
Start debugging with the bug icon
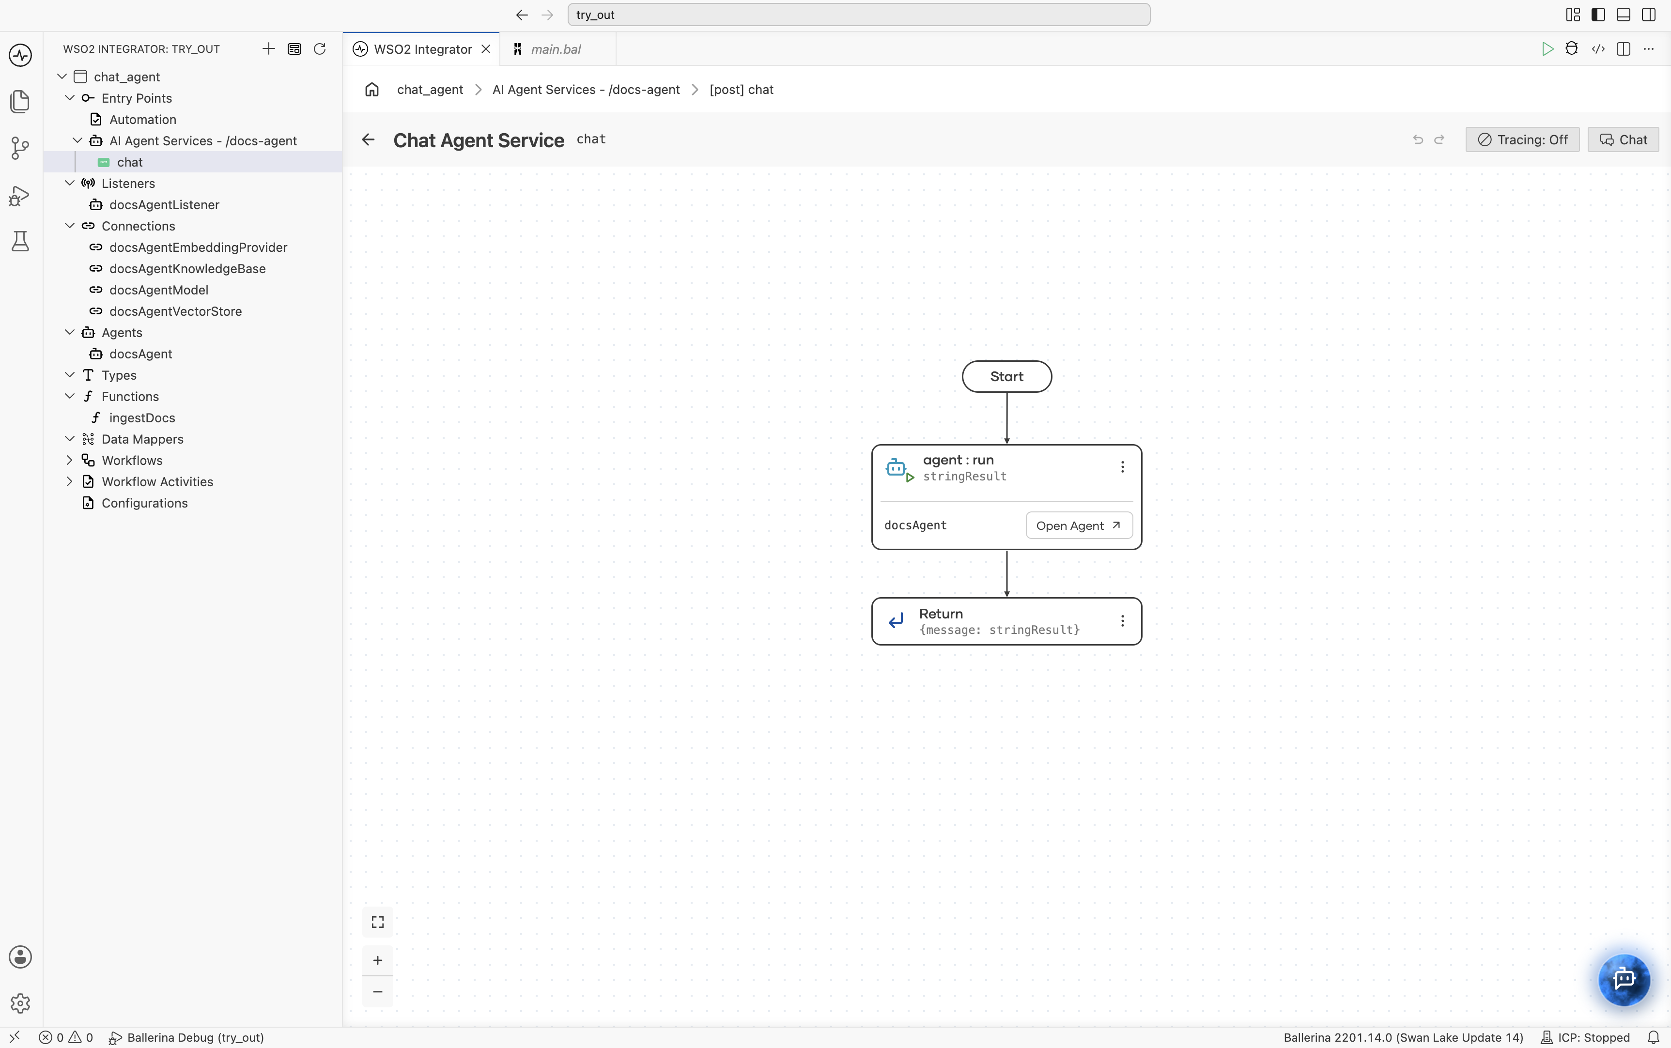click(1572, 48)
